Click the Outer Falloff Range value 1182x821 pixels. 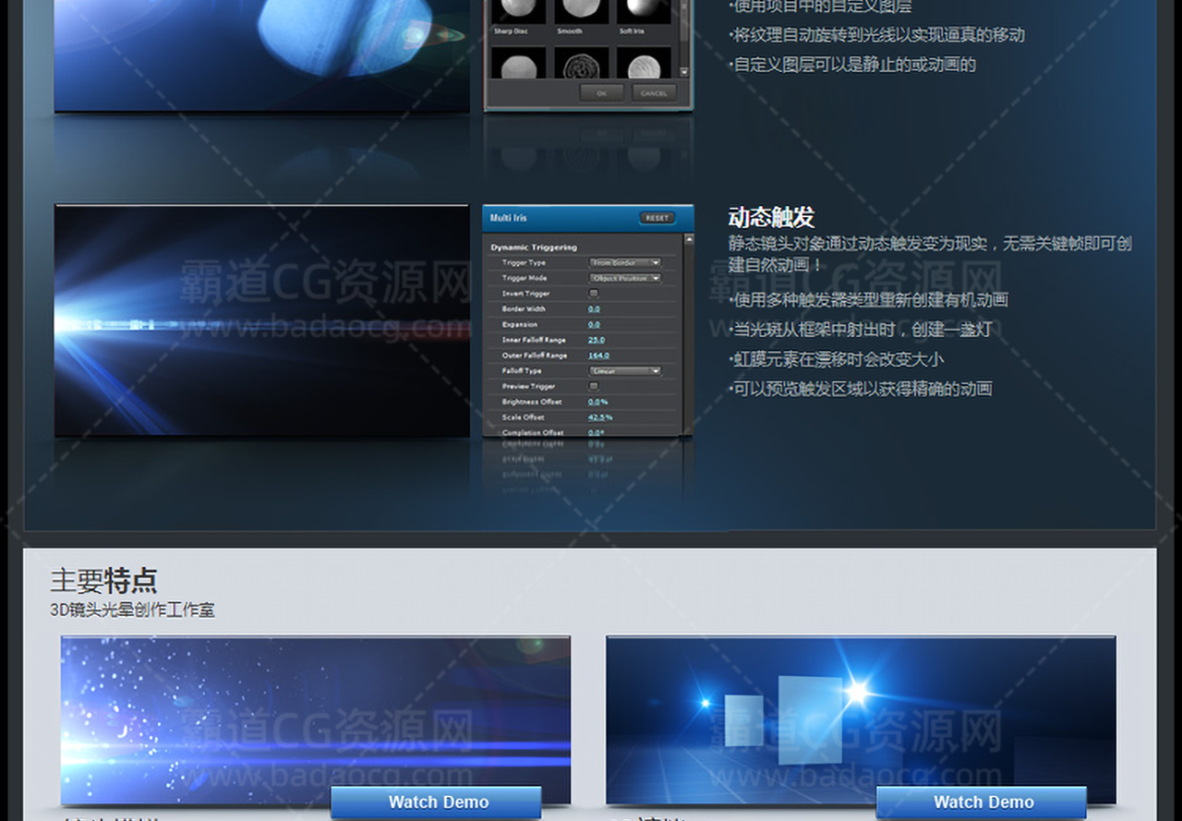click(598, 356)
